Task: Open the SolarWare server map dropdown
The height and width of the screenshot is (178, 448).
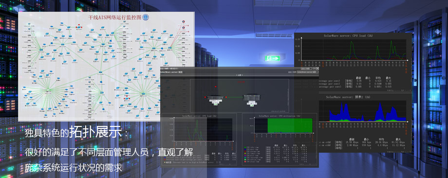Action: click(x=307, y=72)
